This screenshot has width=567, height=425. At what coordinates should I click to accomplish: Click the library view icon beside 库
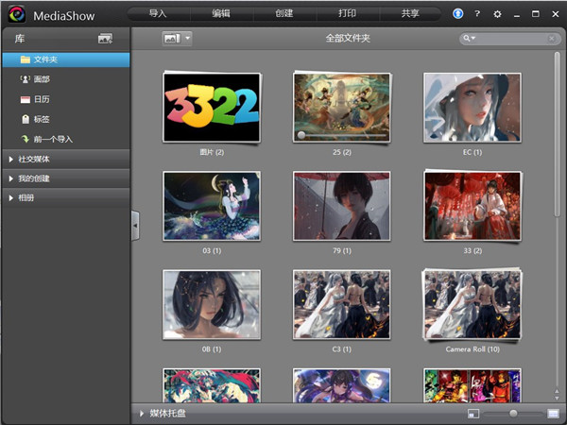pos(105,38)
